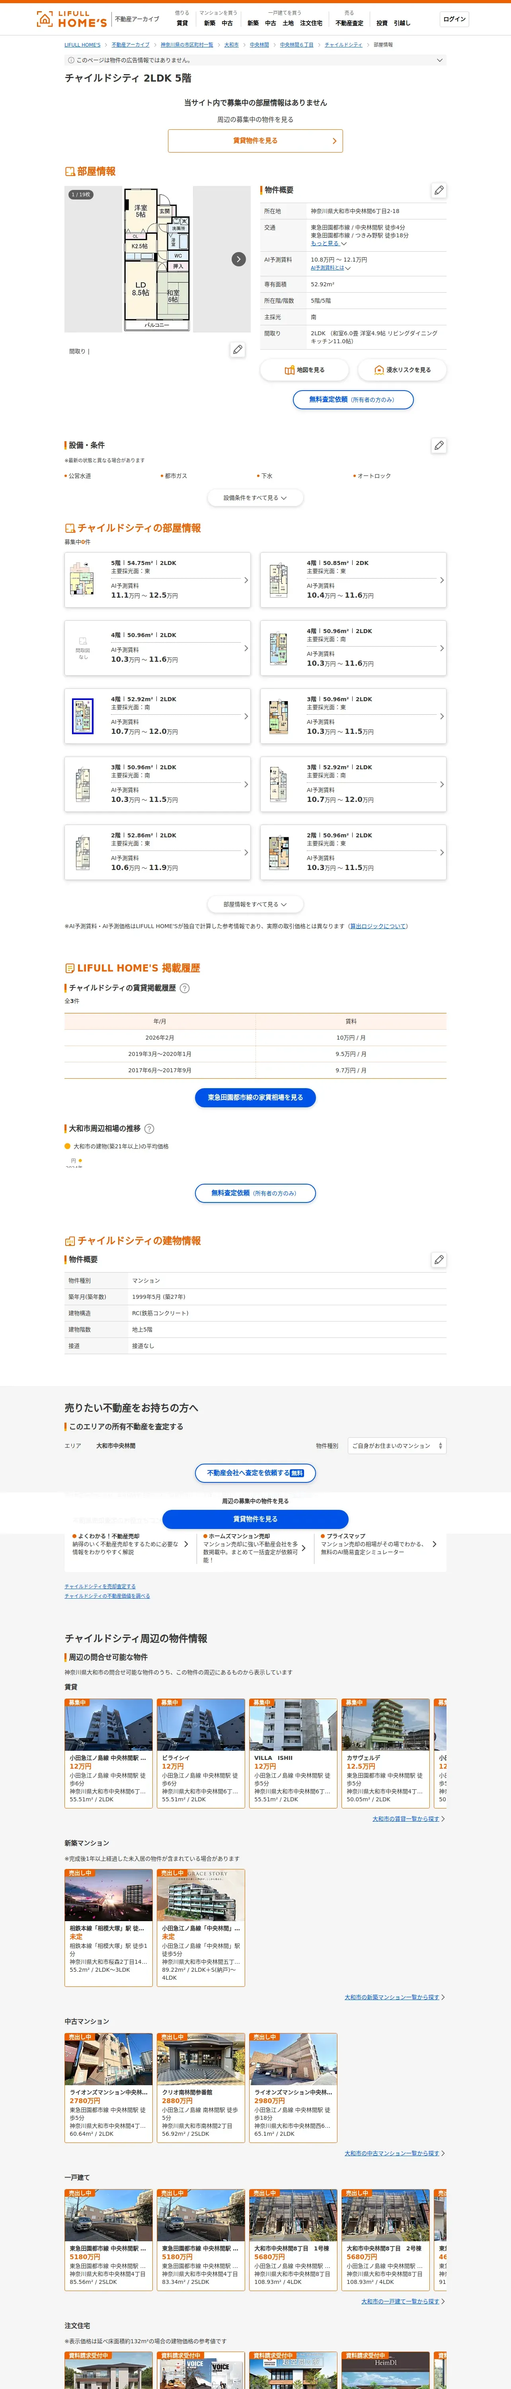Screen dimensions: 511x2389
Task: Select 2026年2月 history row
Action: [x=255, y=1038]
